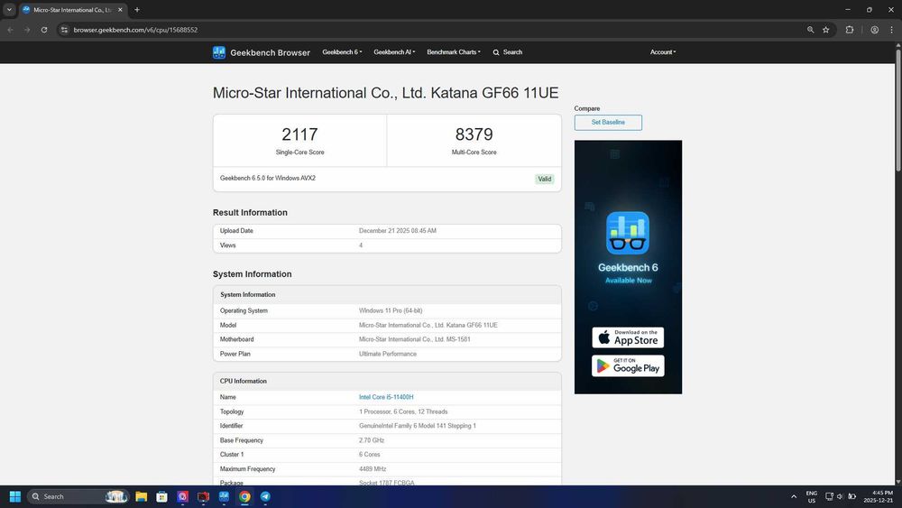Viewport: 902px width, 508px height.
Task: Click the Geekbench 6 ad app icon
Action: click(628, 233)
